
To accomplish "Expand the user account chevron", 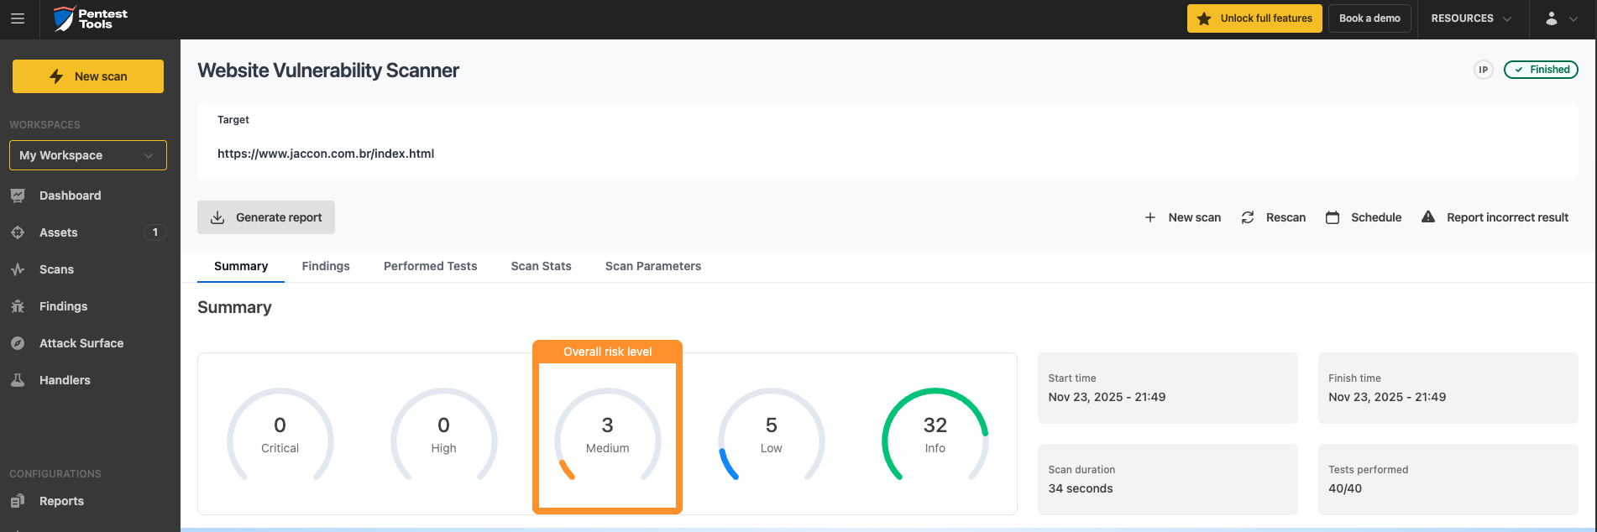I will [x=1573, y=18].
